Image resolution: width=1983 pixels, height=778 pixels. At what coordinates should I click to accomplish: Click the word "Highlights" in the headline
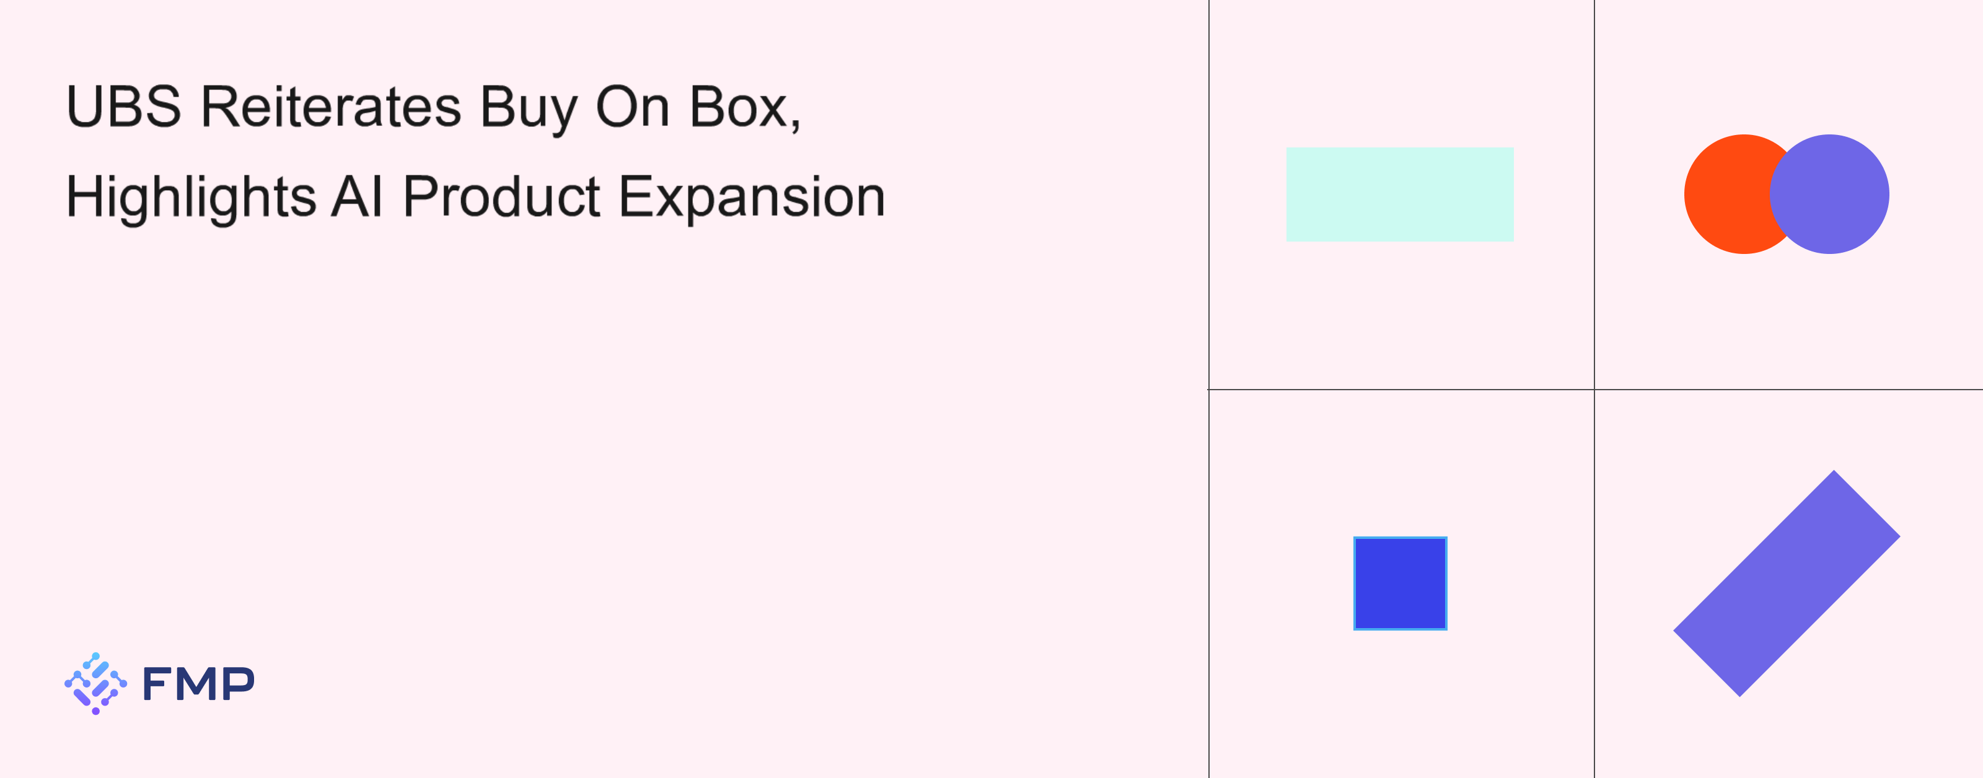click(191, 199)
